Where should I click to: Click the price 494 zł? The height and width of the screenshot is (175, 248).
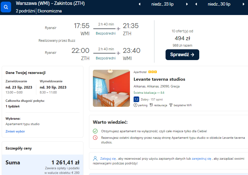pyautogui.click(x=182, y=38)
